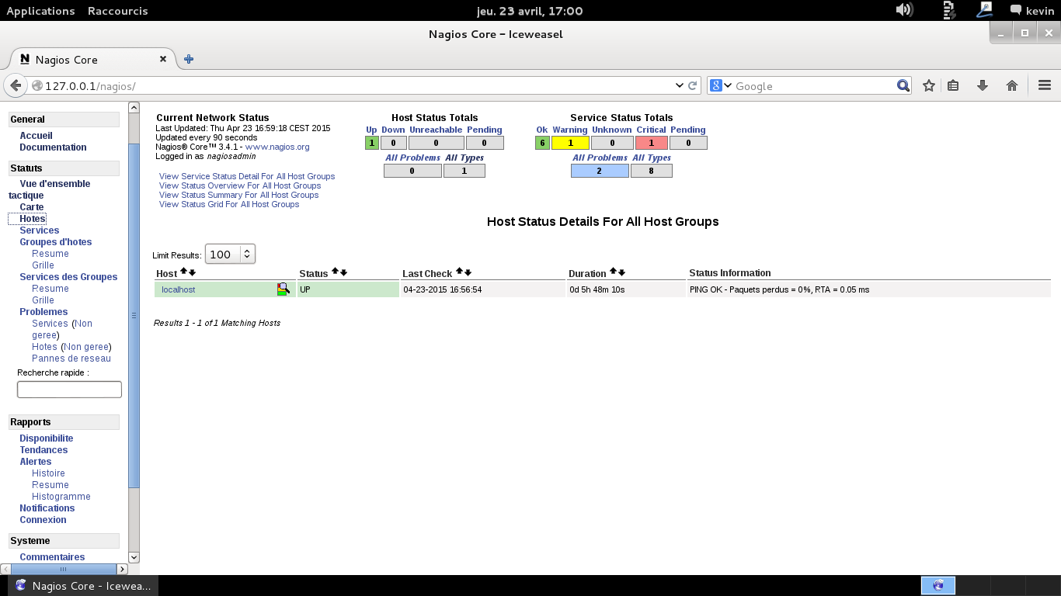Sort Status column ascending arrow
This screenshot has height=596, width=1061.
335,272
